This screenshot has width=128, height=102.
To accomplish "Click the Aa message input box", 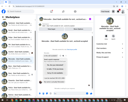I will coord(70,94).
